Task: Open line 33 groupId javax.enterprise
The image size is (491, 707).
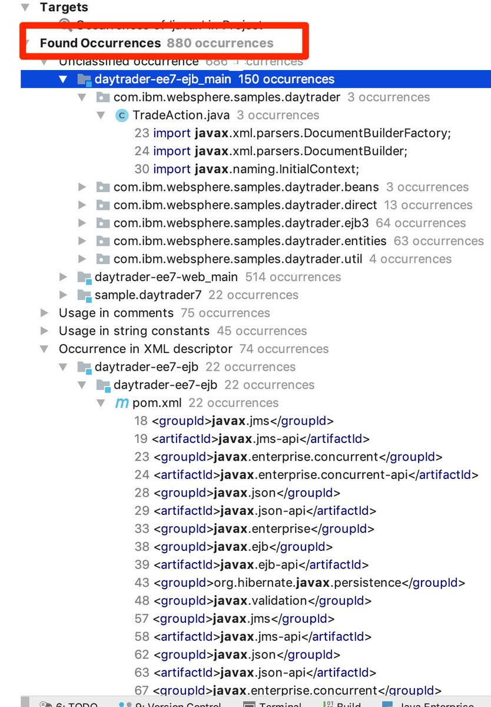Action: [x=254, y=528]
